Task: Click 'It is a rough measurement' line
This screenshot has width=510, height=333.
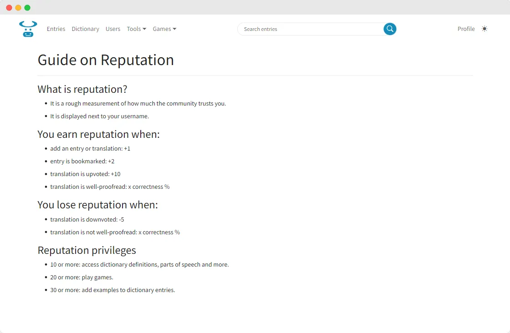Action: [138, 103]
